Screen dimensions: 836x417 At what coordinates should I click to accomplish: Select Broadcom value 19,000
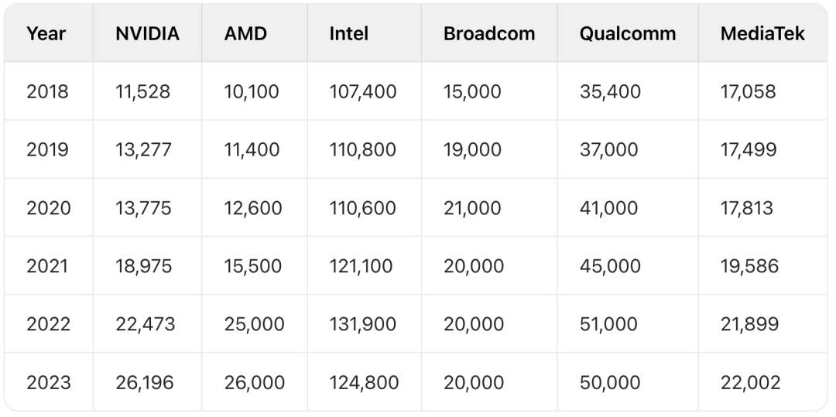click(x=472, y=149)
